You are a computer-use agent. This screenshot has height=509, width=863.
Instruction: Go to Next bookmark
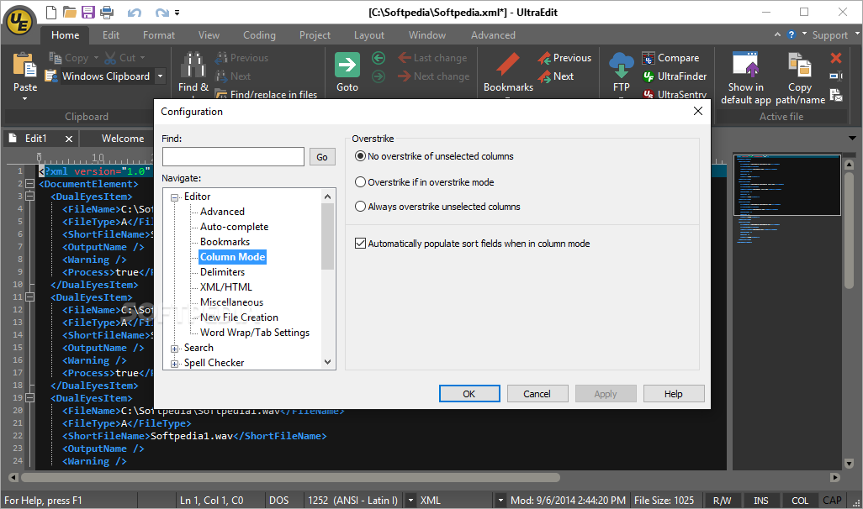point(557,76)
